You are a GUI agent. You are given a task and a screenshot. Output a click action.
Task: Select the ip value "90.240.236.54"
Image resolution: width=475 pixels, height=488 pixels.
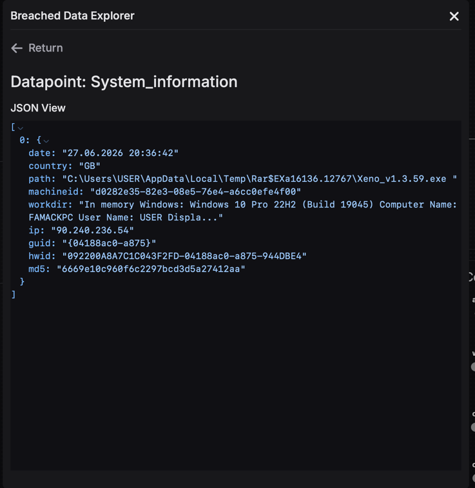click(92, 230)
